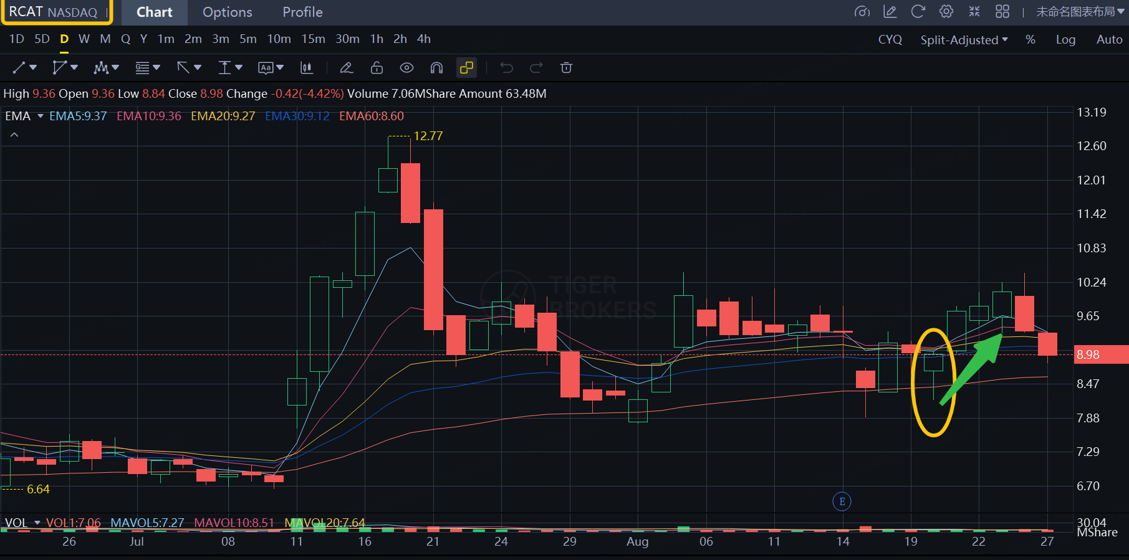
Task: Select the 15m timeframe
Action: click(313, 39)
